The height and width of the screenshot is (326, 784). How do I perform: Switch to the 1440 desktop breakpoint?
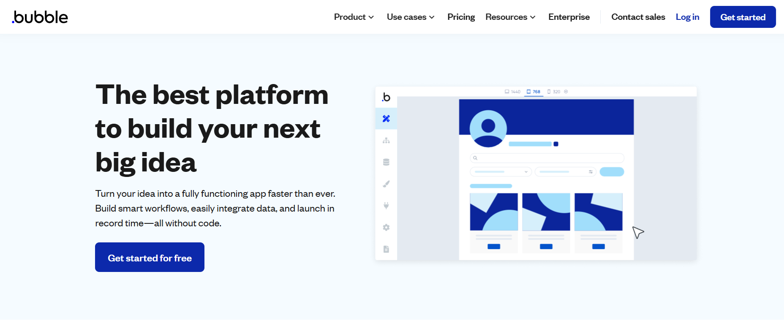[512, 92]
